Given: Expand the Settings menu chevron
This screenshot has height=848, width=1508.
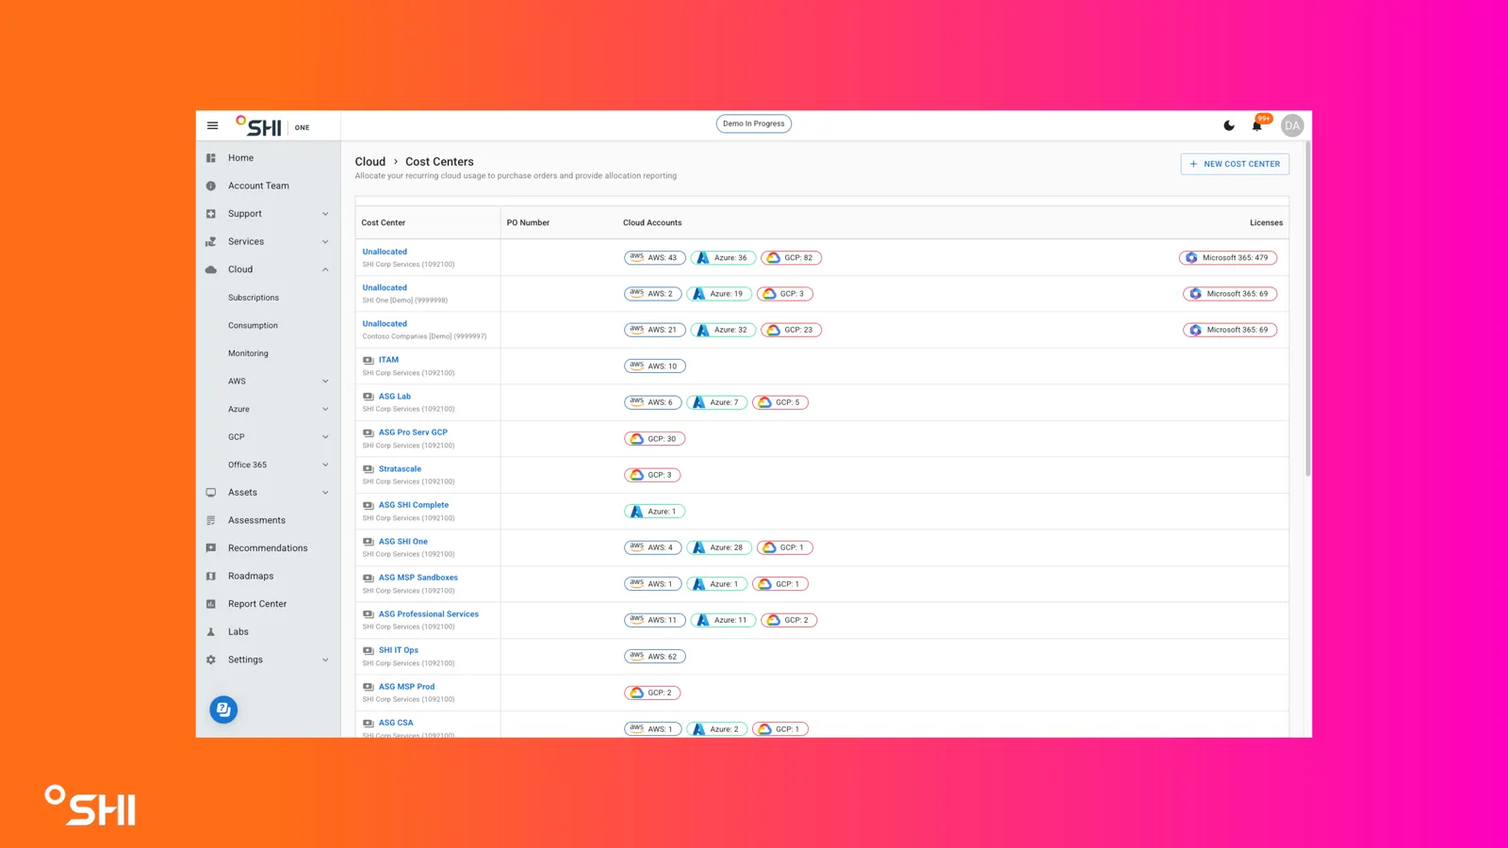Looking at the screenshot, I should point(325,660).
